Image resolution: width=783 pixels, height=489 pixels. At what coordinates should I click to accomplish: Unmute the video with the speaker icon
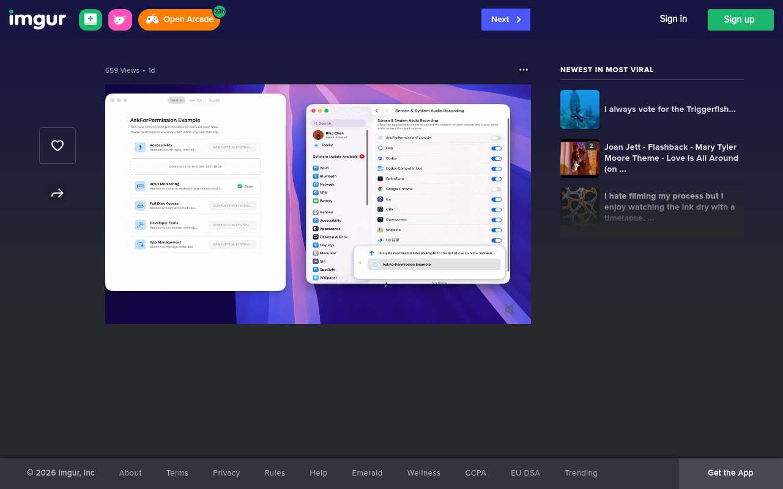510,310
